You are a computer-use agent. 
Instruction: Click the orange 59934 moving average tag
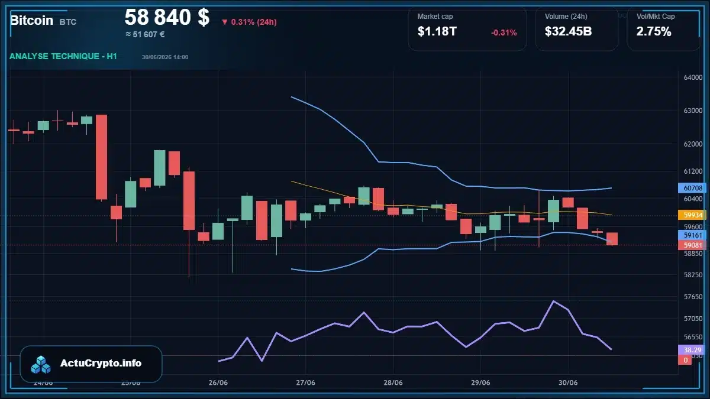coord(693,215)
